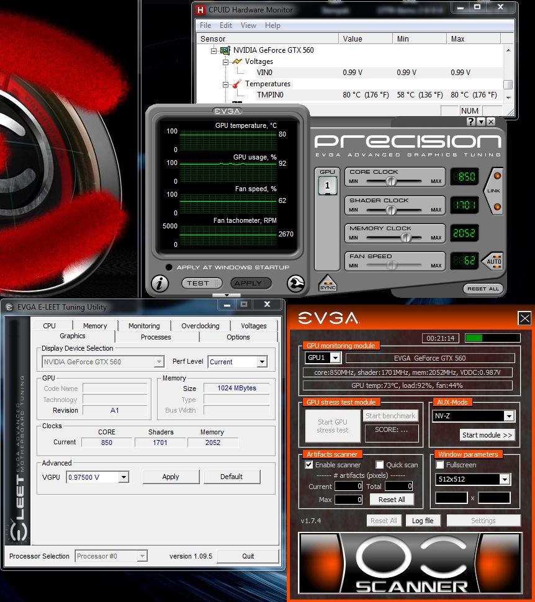Open the Processor Selection dropdown

[142, 556]
